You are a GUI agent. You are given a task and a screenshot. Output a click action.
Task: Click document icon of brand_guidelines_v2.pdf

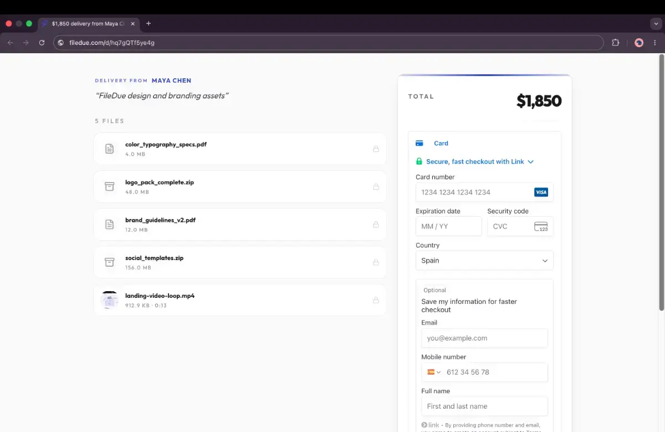(110, 225)
